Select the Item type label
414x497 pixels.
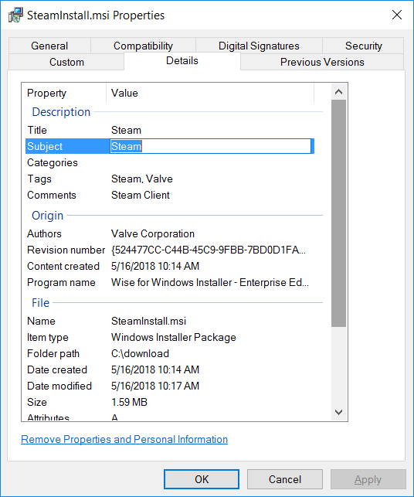48,337
